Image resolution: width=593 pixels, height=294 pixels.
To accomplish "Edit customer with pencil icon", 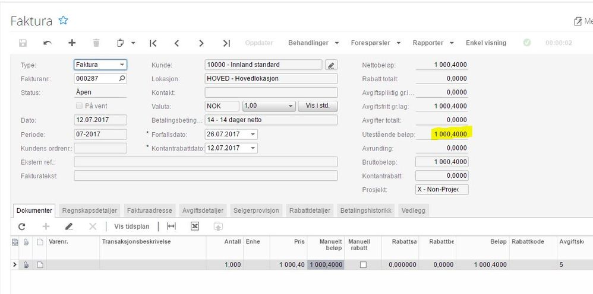I will 331,65.
